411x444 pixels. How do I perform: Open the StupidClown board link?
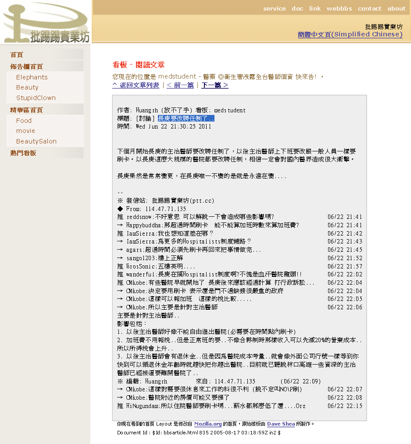(36, 98)
